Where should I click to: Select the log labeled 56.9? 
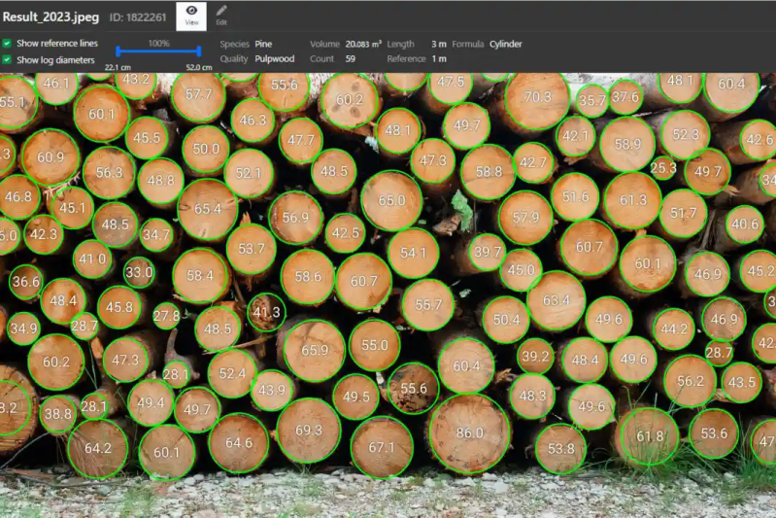(295, 218)
